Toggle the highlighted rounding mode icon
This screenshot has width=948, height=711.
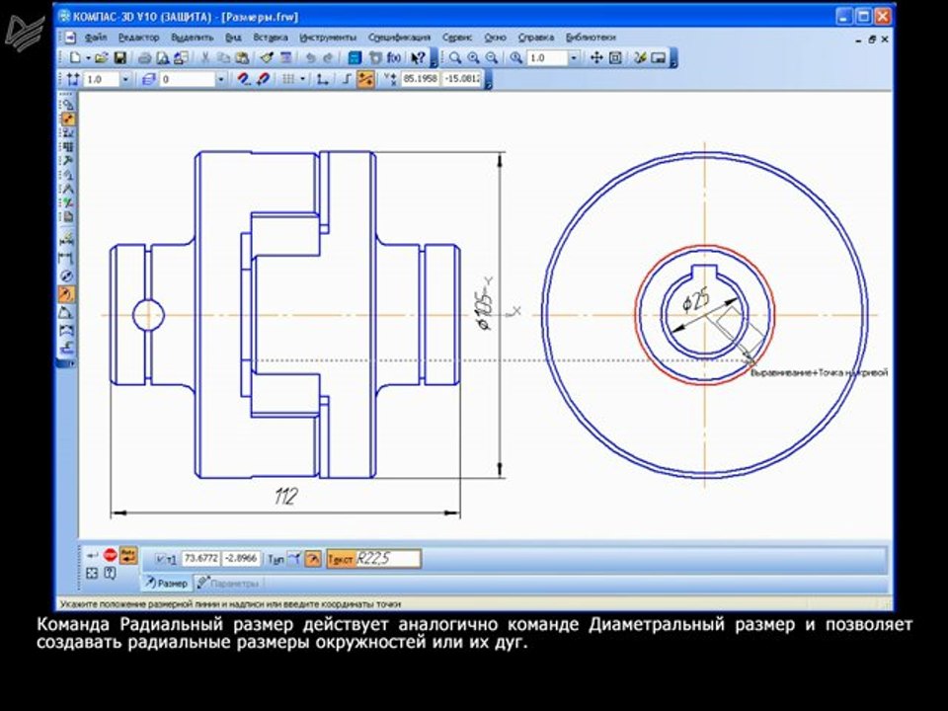pyautogui.click(x=365, y=79)
